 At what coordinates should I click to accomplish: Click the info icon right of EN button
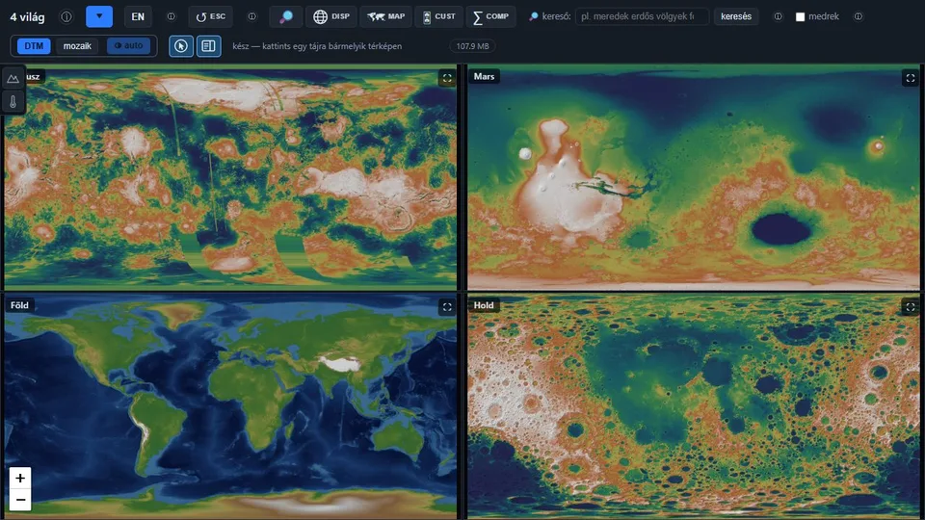(172, 16)
